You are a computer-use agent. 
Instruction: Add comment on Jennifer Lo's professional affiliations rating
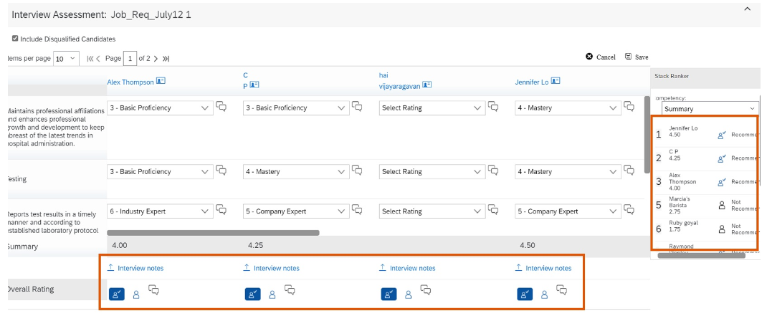[x=629, y=106]
